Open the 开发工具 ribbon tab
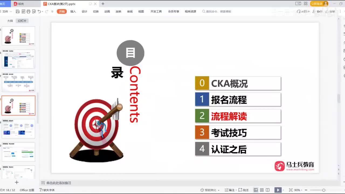Image resolution: width=345 pixels, height=194 pixels. 156,12
